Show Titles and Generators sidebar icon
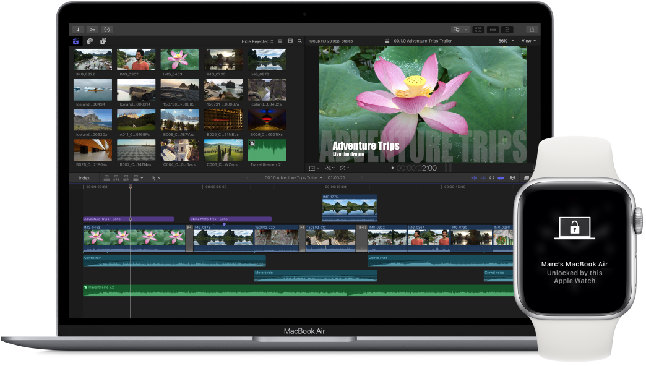Viewport: 646px width, 366px height. pyautogui.click(x=103, y=40)
